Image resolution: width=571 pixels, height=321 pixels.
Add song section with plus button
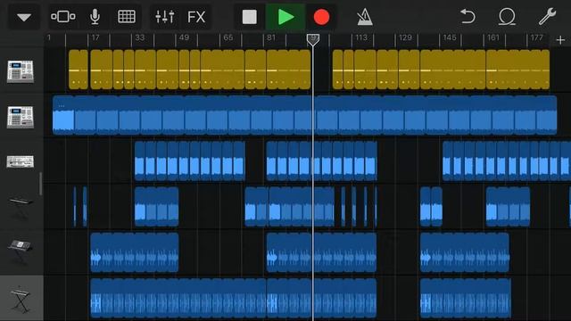point(560,39)
